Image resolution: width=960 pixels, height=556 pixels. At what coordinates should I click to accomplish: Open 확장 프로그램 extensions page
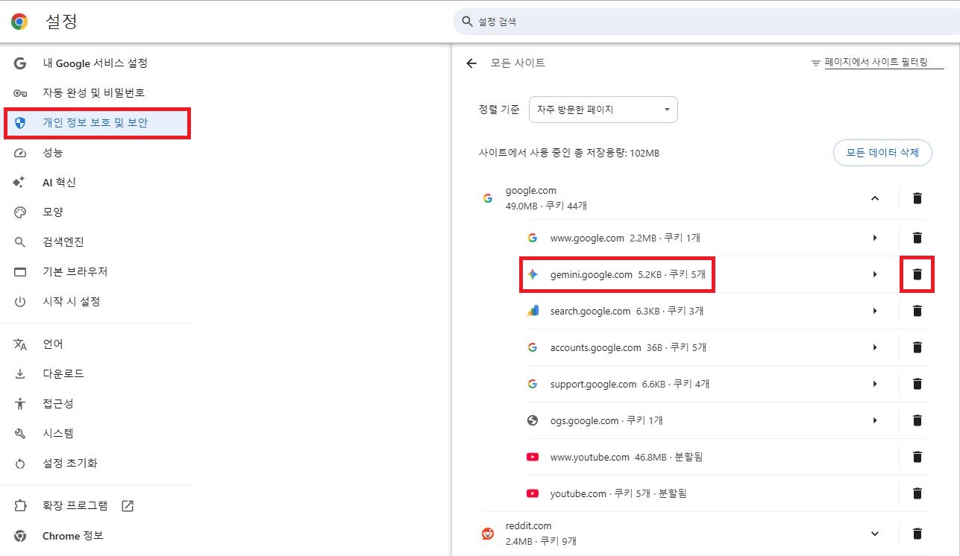click(75, 506)
